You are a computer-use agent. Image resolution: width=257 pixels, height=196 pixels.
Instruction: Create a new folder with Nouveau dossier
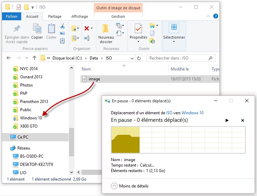(106, 34)
